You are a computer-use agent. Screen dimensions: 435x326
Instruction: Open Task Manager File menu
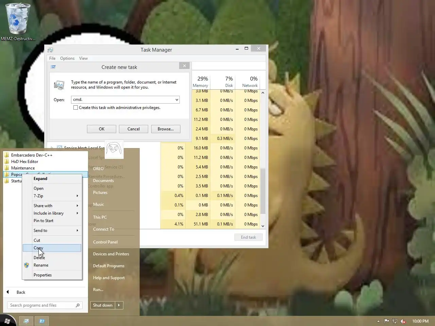point(52,58)
